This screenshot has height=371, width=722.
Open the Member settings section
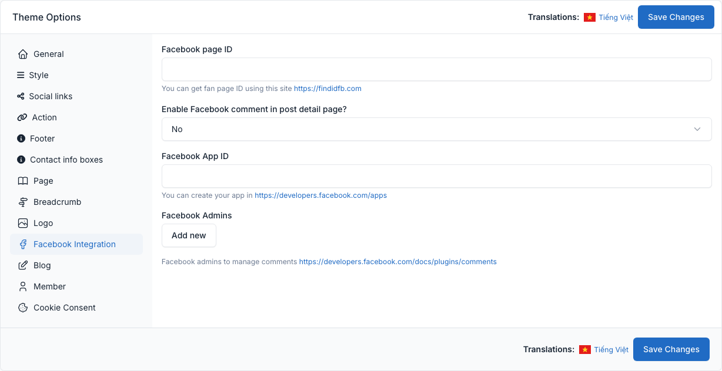(76, 286)
